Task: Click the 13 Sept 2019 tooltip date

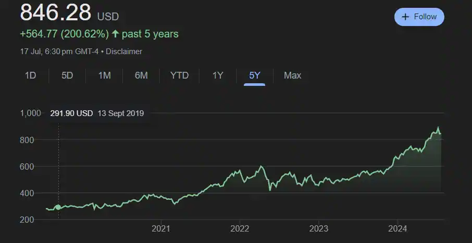Action: [121, 113]
